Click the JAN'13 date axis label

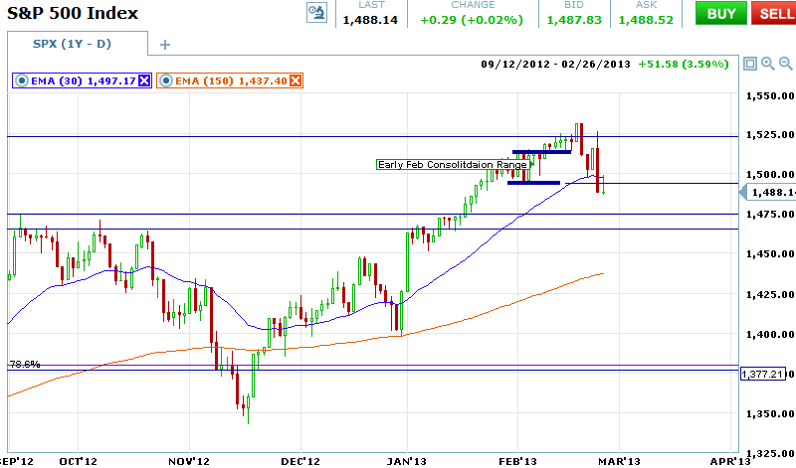407,461
